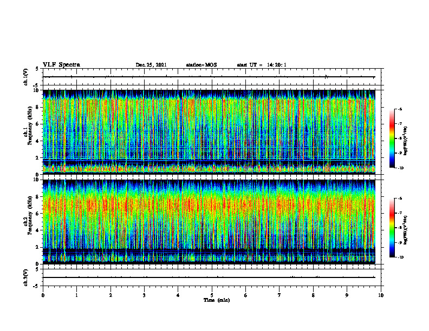Click the "4" tick on the time axis
The image size is (429, 331).
[x=178, y=295]
